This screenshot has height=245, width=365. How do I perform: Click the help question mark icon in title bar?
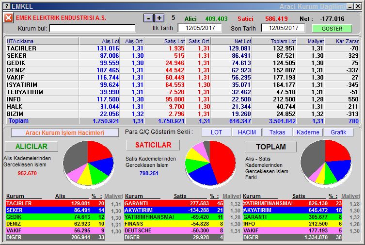coord(7,6)
